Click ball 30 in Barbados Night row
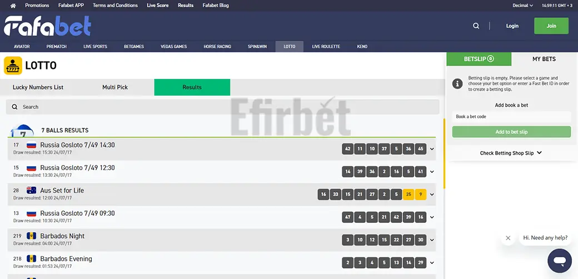The width and height of the screenshot is (578, 279). 421,240
